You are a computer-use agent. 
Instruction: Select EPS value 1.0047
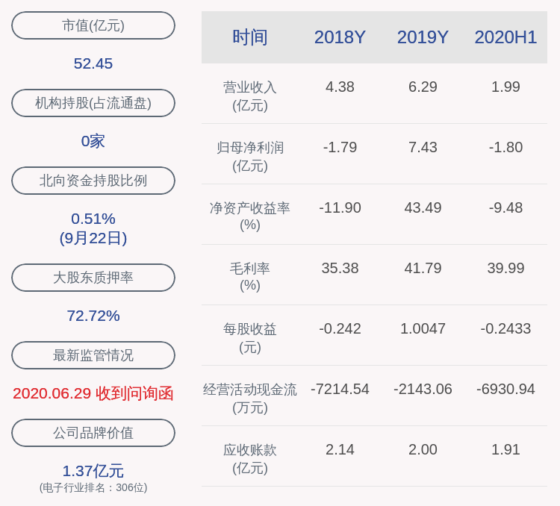[423, 329]
